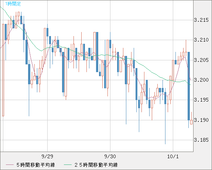Select the 3.190 price axis label
The height and width of the screenshot is (170, 212).
(x=201, y=120)
